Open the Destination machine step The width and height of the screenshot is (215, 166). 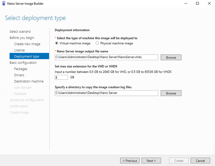point(29,81)
